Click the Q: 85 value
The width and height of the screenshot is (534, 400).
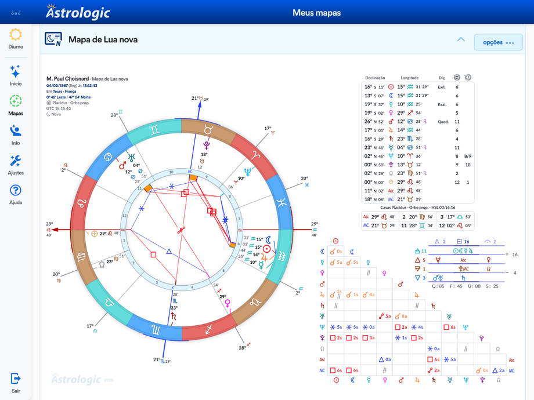(x=438, y=286)
